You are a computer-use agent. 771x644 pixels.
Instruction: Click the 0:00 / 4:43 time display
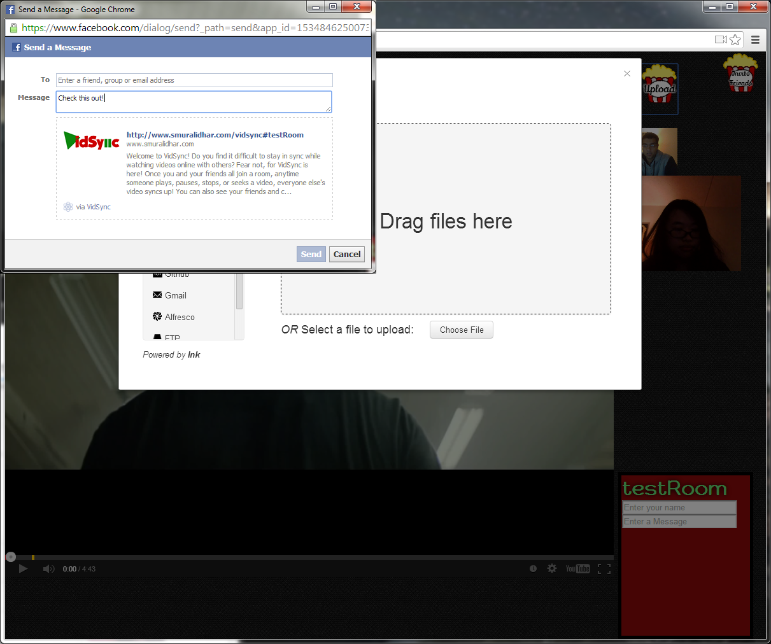[x=79, y=569]
